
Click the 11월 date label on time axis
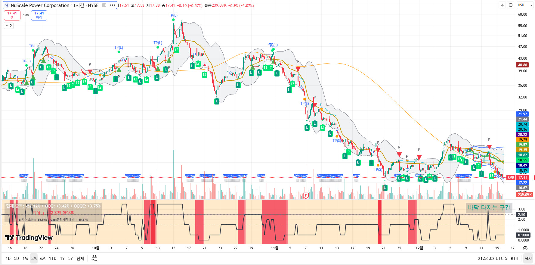tap(274, 248)
